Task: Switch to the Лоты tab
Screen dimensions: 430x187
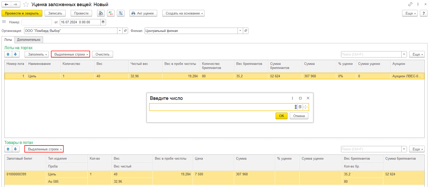Action: (8, 40)
